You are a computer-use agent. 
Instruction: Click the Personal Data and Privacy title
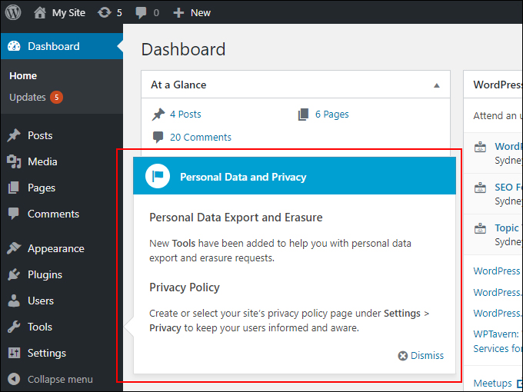pos(243,177)
